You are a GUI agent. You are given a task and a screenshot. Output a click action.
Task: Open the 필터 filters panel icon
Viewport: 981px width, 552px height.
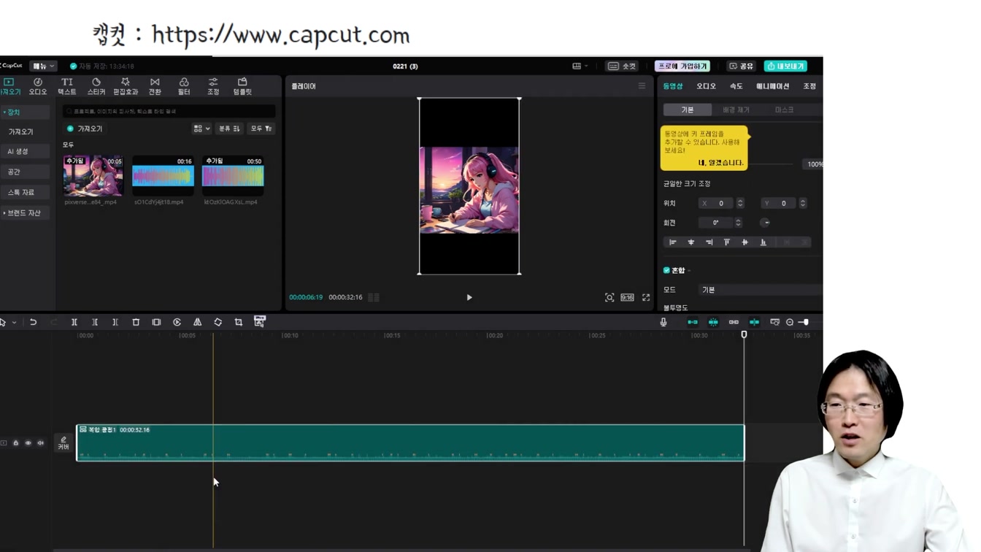click(x=184, y=86)
